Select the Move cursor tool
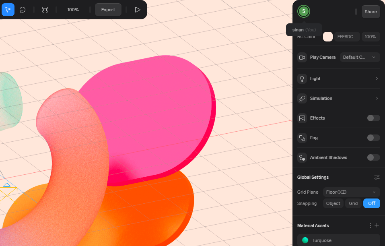385x246 pixels. [8, 10]
